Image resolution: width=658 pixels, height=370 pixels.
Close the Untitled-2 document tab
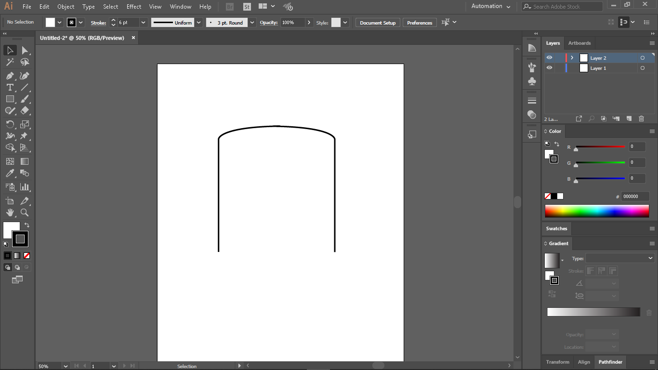coord(133,38)
